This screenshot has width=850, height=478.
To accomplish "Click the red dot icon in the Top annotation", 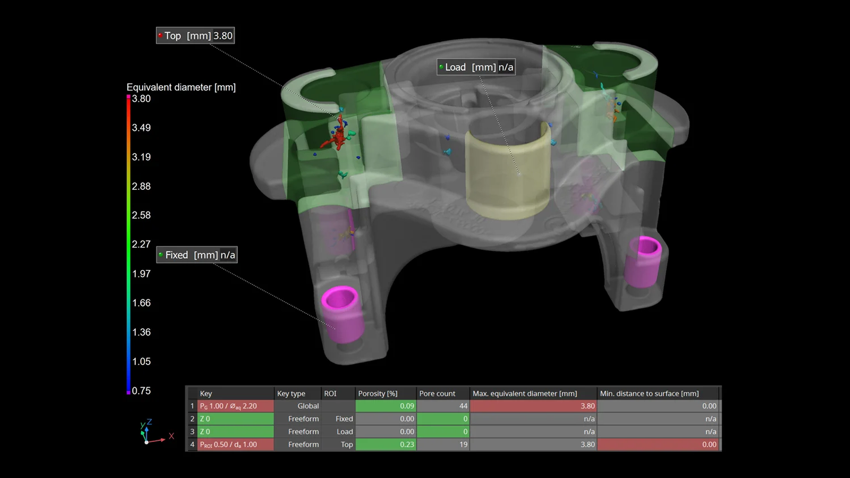I will [160, 35].
